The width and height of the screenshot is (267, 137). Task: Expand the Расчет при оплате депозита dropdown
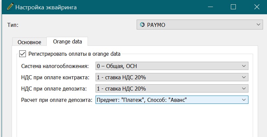pyautogui.click(x=172, y=100)
